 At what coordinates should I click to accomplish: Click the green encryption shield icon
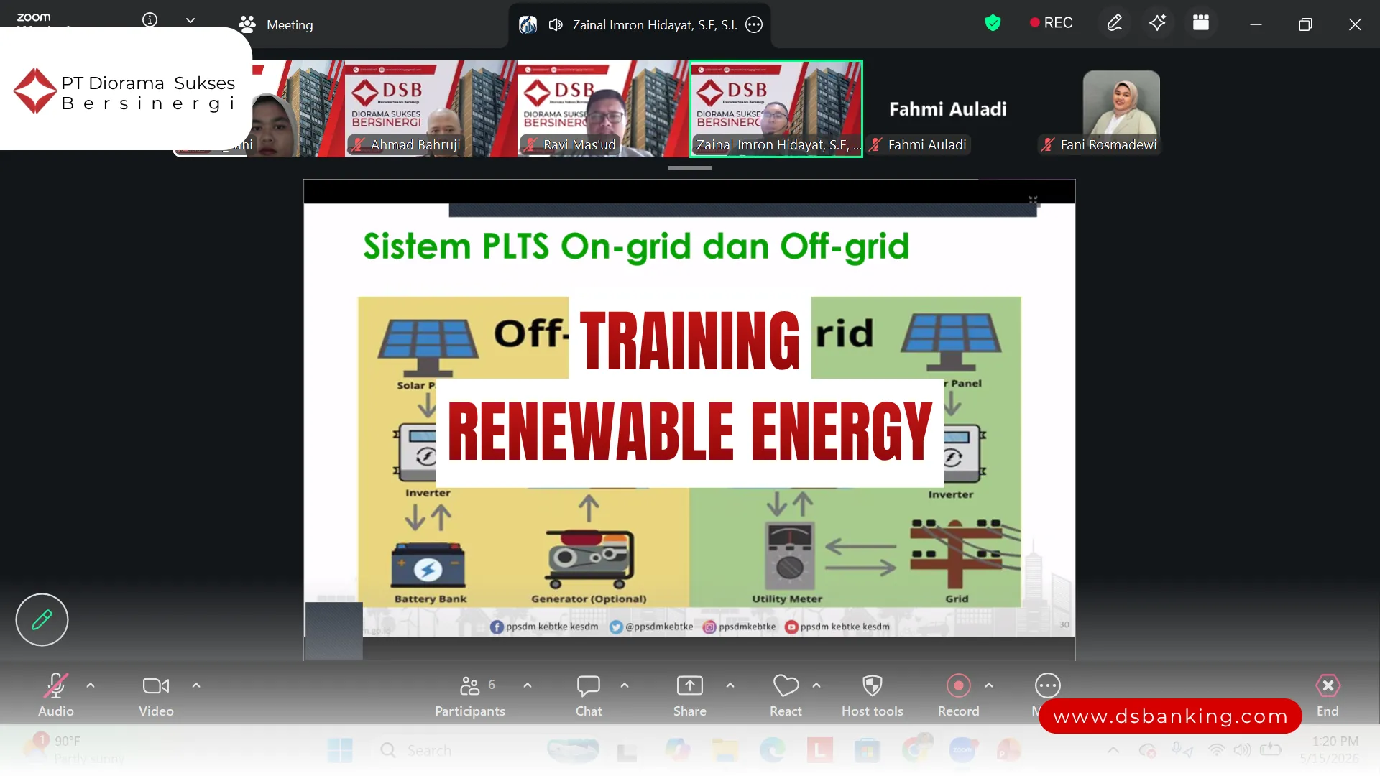tap(993, 23)
